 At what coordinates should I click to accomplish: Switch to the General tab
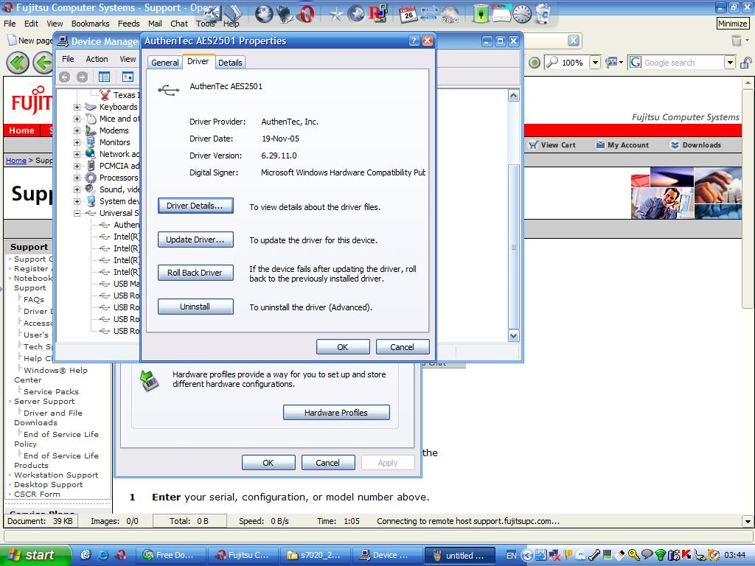pyautogui.click(x=164, y=63)
